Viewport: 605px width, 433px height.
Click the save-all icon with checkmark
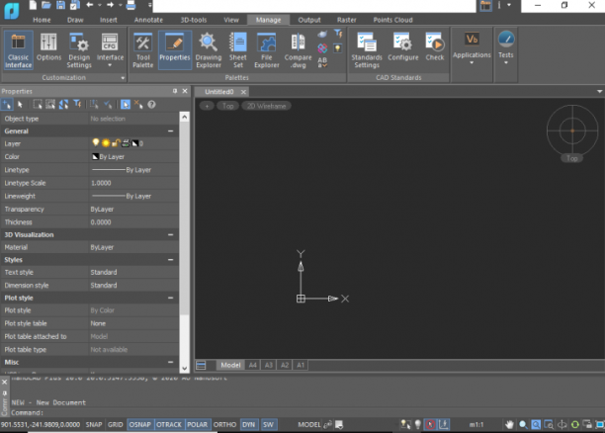[75, 5]
